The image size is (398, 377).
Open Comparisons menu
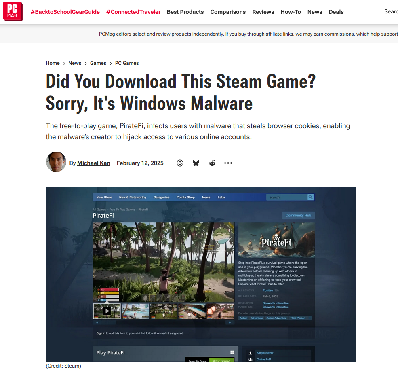[x=228, y=12]
